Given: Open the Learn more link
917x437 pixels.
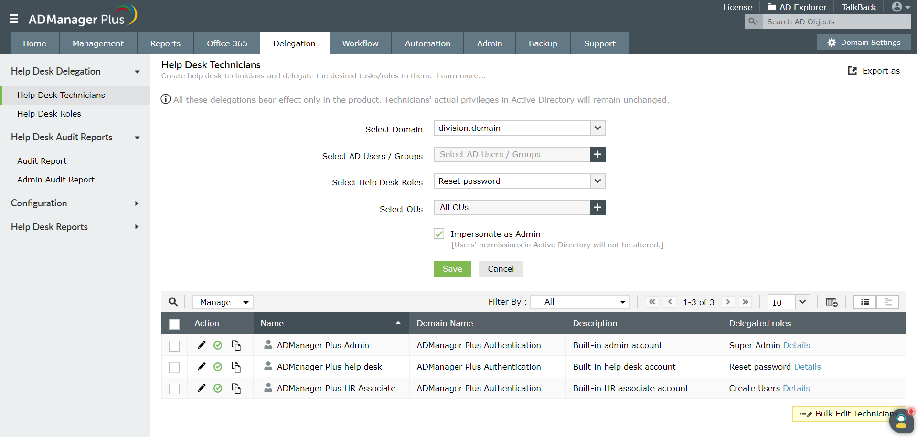Looking at the screenshot, I should [x=461, y=76].
